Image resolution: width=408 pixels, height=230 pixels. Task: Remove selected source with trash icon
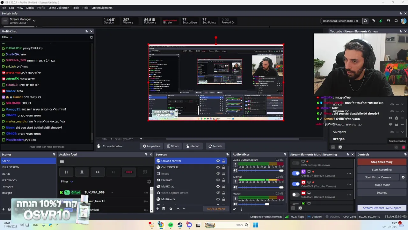point(164,209)
